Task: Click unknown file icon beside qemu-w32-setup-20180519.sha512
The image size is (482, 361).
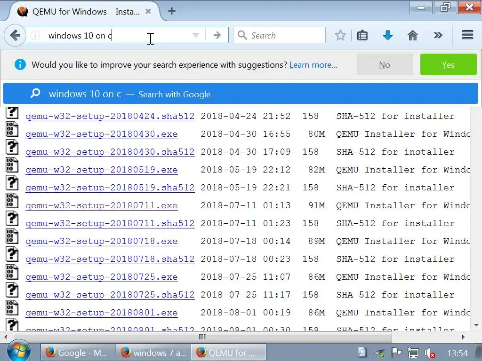Action: click(x=12, y=183)
